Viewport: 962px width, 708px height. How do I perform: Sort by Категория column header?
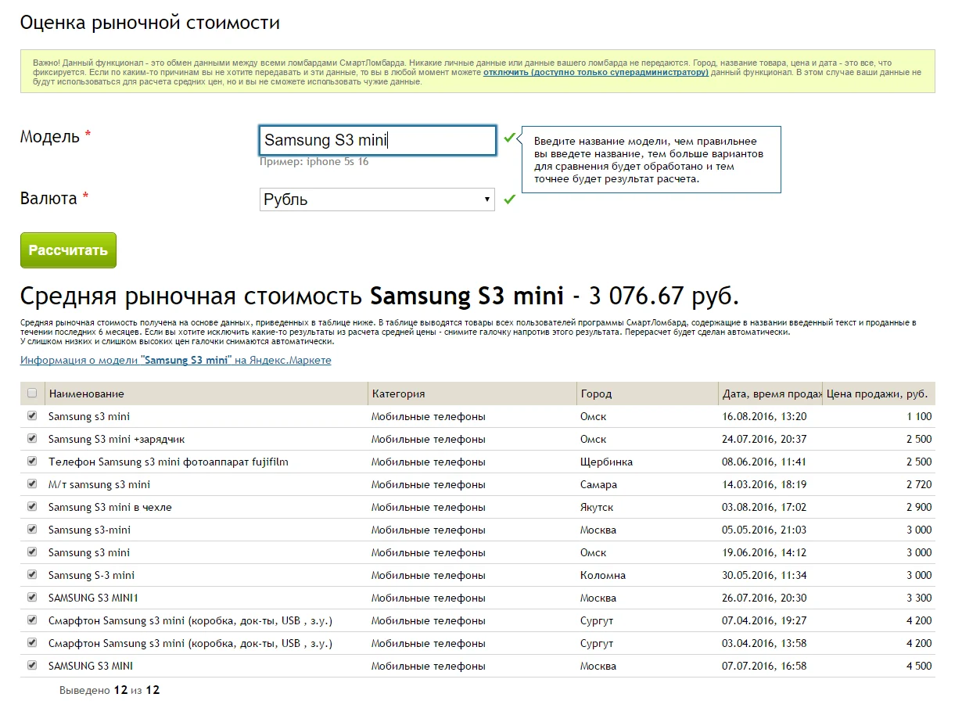point(472,394)
